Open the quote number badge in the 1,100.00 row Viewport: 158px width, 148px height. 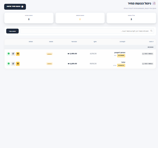(148, 64)
